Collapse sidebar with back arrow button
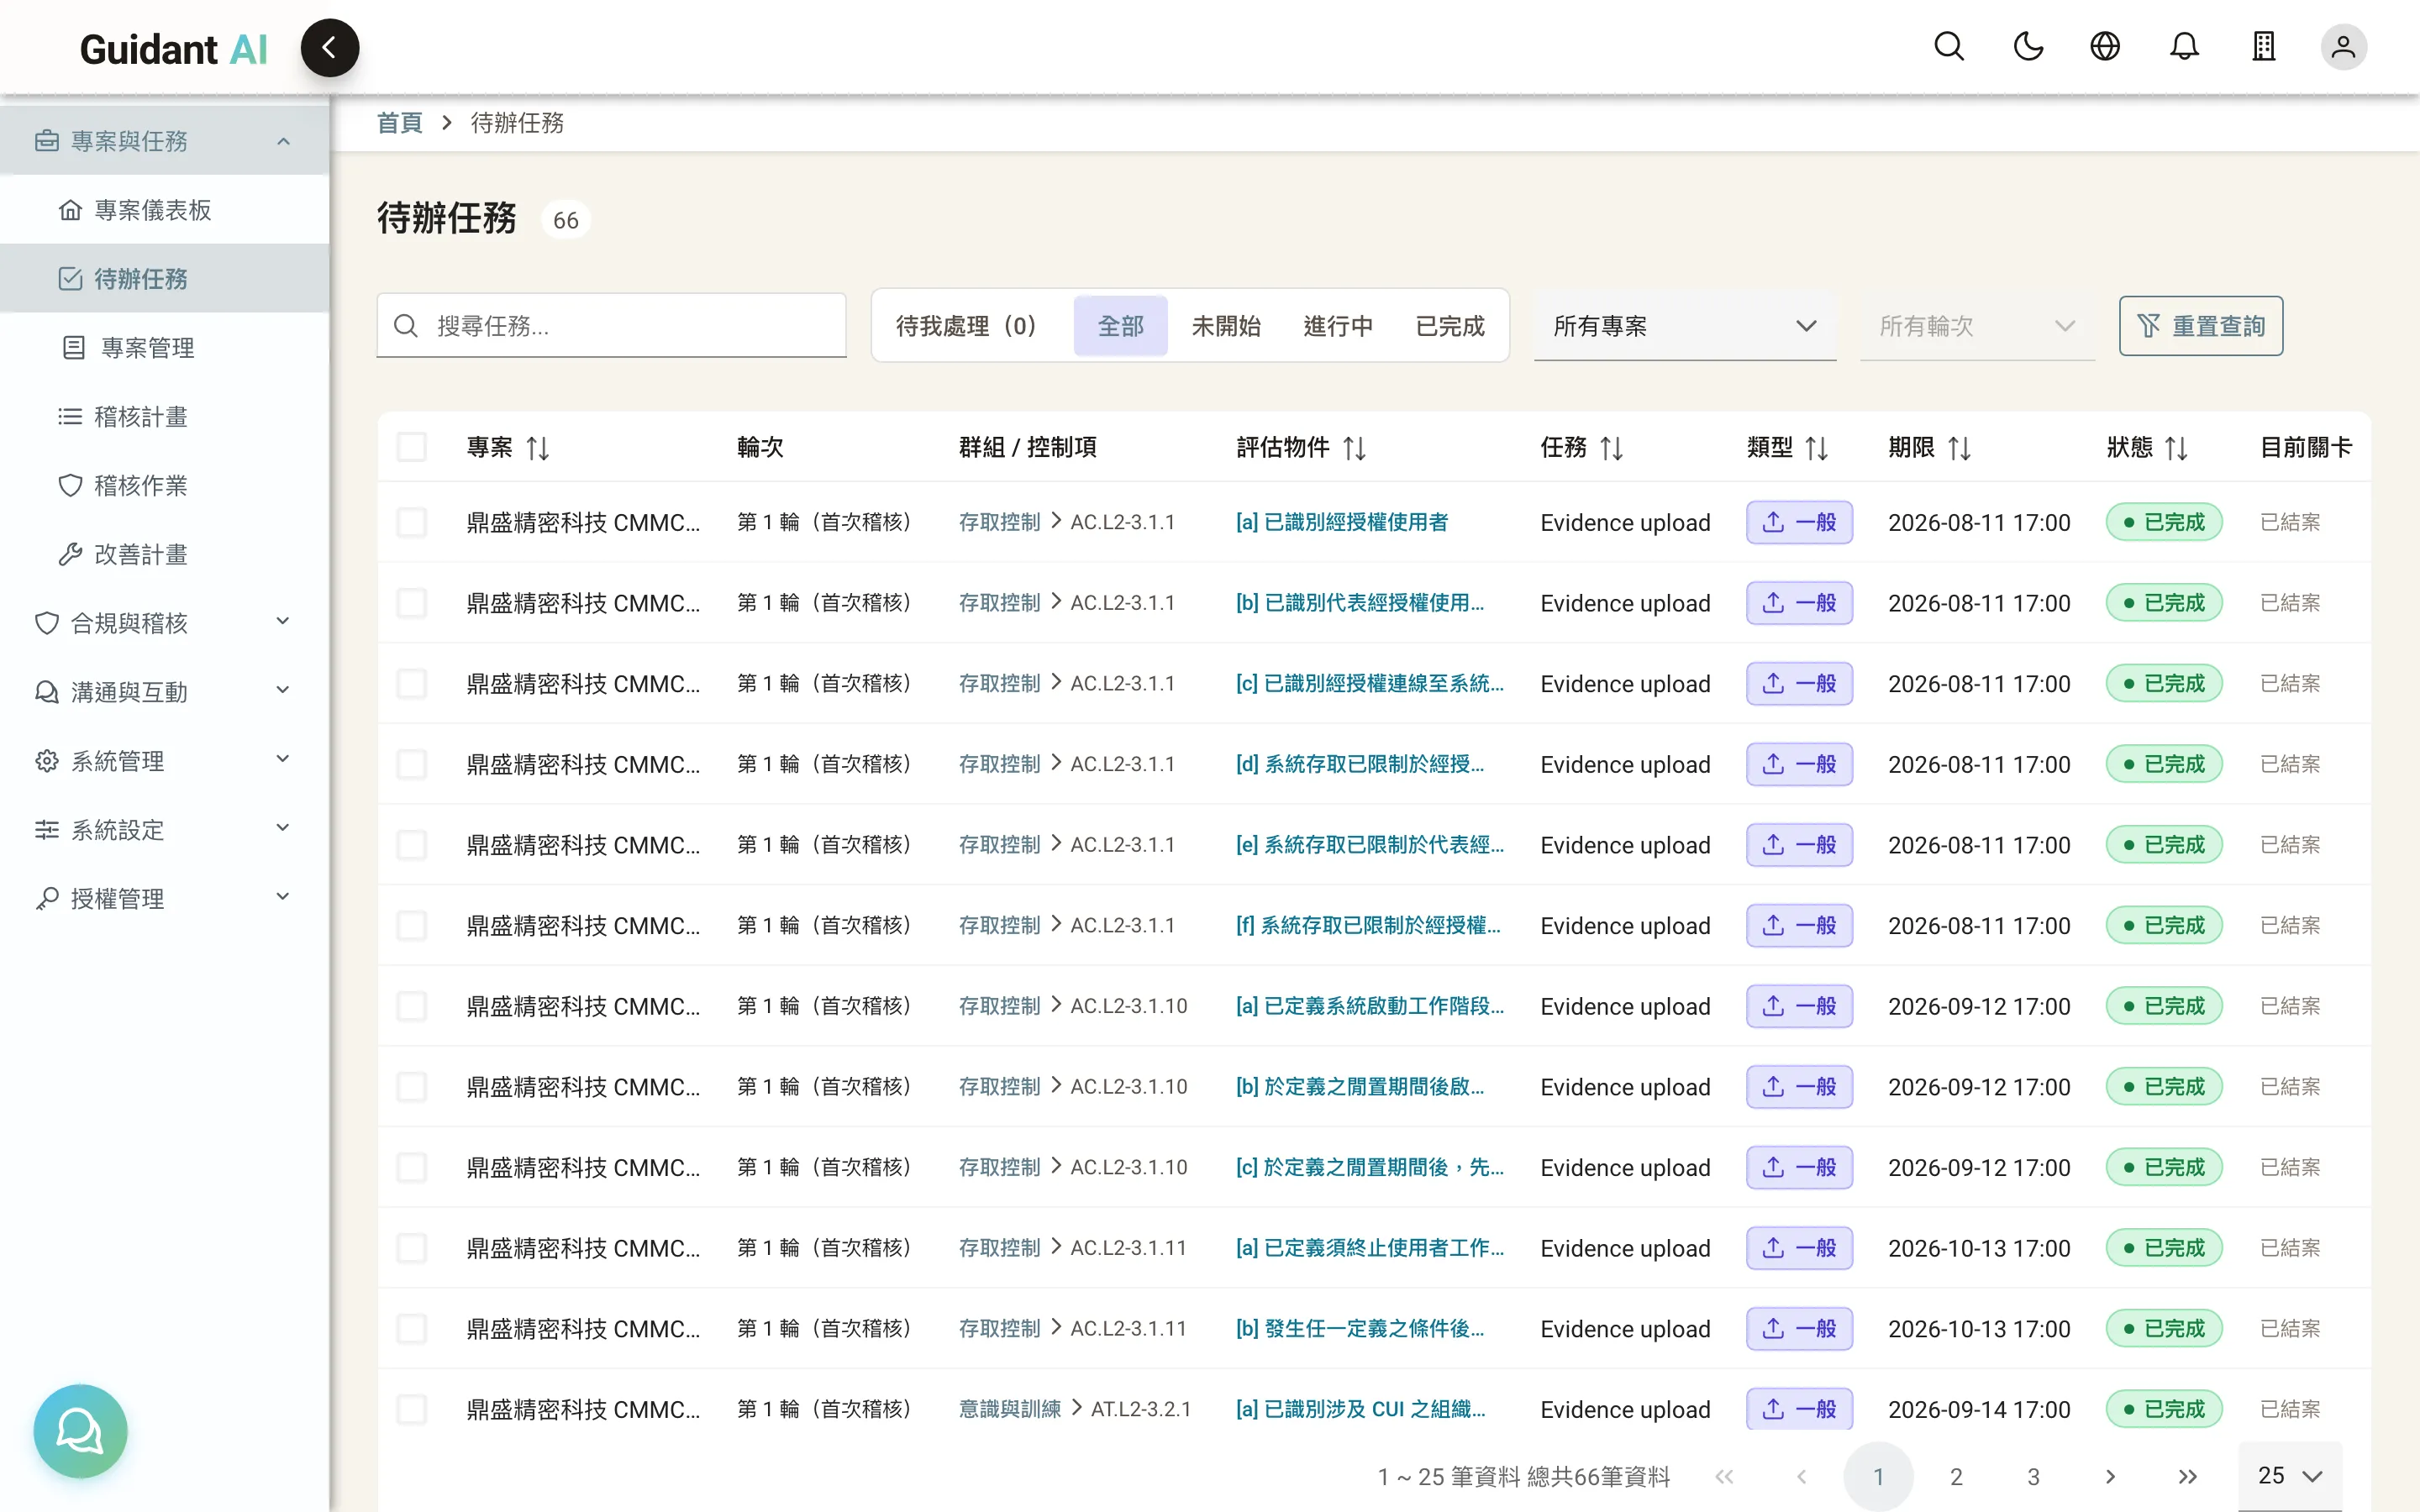2420x1512 pixels. point(330,48)
